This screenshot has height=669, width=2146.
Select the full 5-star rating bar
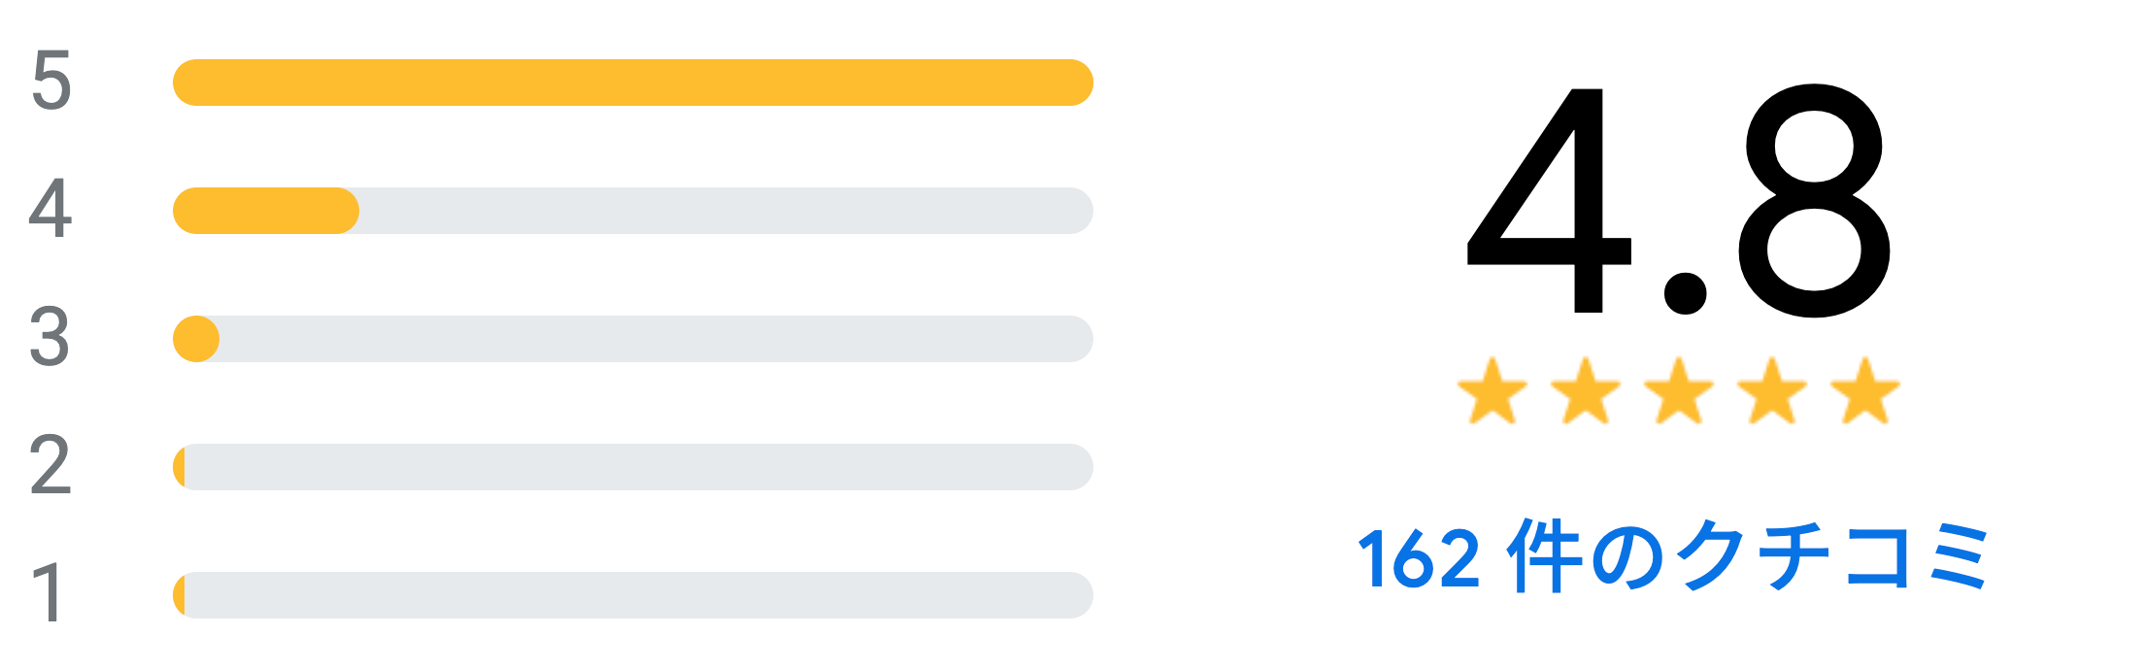(633, 83)
